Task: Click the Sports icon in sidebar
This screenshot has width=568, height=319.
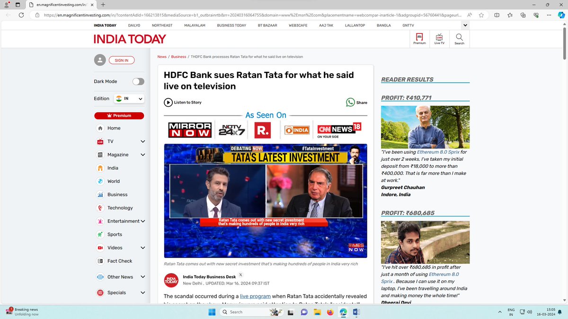Action: pyautogui.click(x=100, y=234)
